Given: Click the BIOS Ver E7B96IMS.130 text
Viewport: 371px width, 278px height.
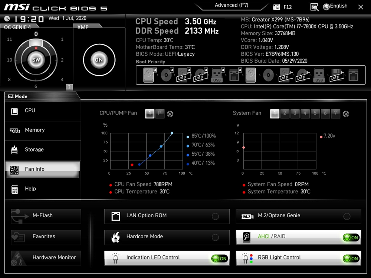Looking at the screenshot, I should 270,54.
